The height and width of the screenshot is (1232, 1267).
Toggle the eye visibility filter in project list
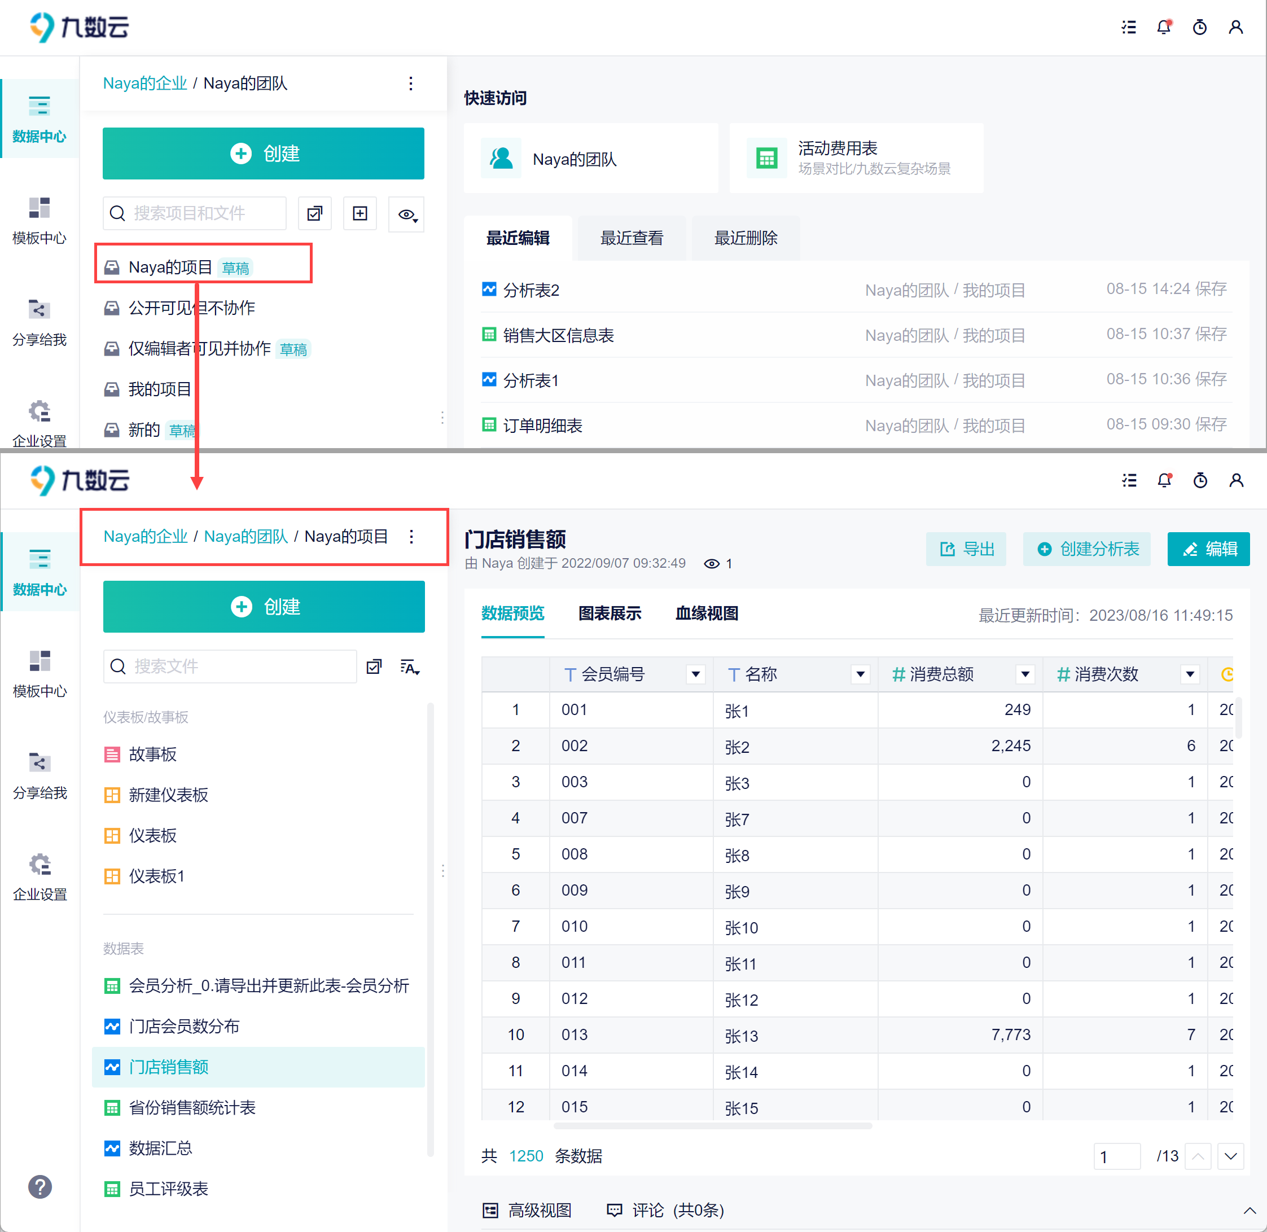[406, 214]
